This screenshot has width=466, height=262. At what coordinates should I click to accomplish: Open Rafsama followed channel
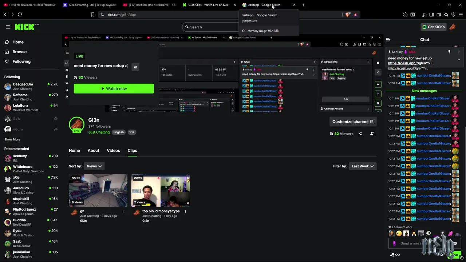pyautogui.click(x=31, y=97)
